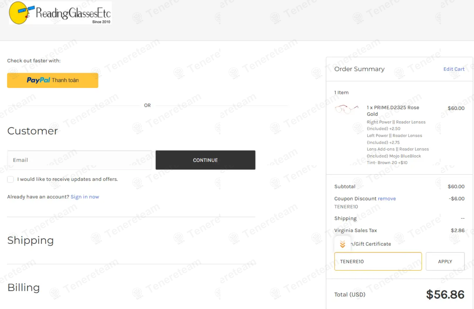Click the ReadingGlassesEtc logo
The height and width of the screenshot is (309, 474).
click(x=60, y=13)
